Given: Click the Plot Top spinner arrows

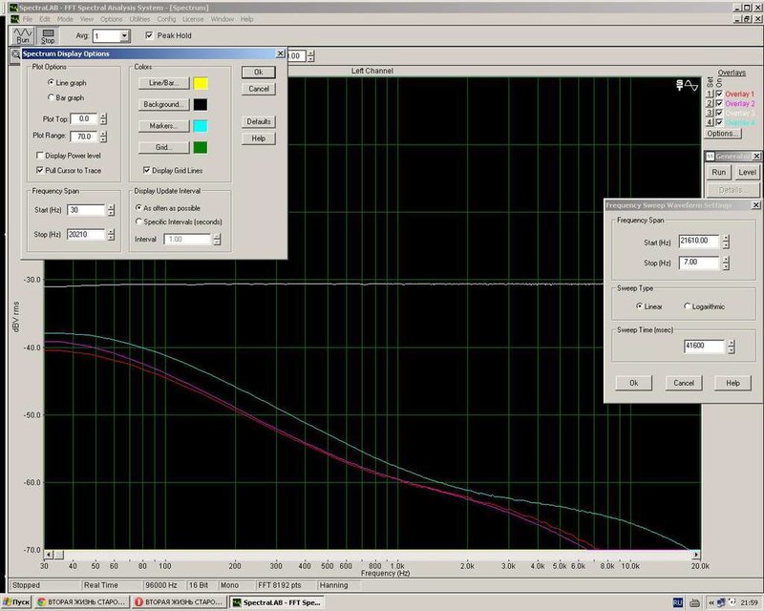Looking at the screenshot, I should click(x=103, y=119).
